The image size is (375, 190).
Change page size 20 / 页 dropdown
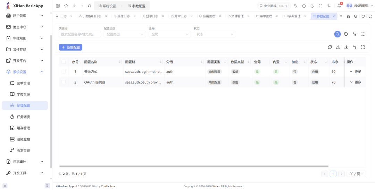click(356, 174)
